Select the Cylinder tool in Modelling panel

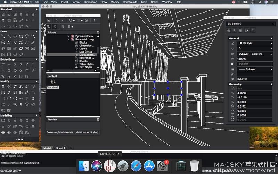click(27, 120)
